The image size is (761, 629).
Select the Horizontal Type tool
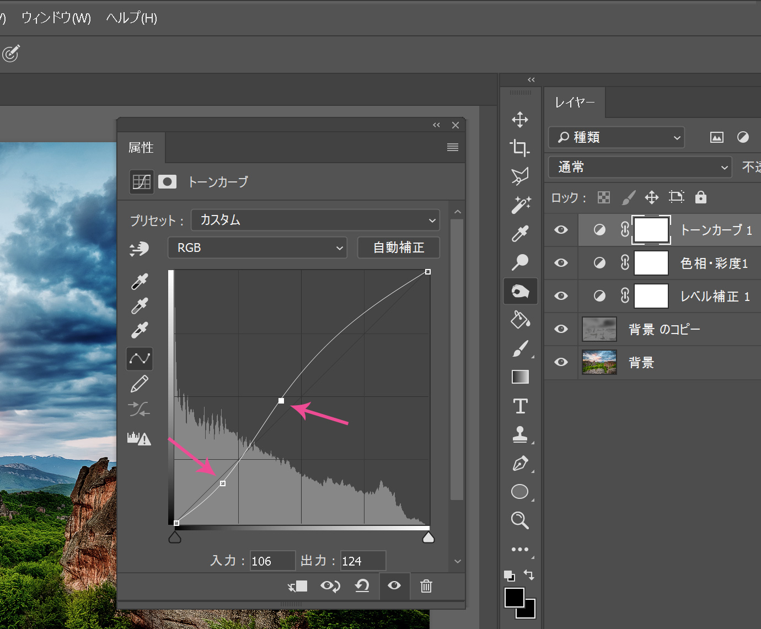click(x=520, y=406)
